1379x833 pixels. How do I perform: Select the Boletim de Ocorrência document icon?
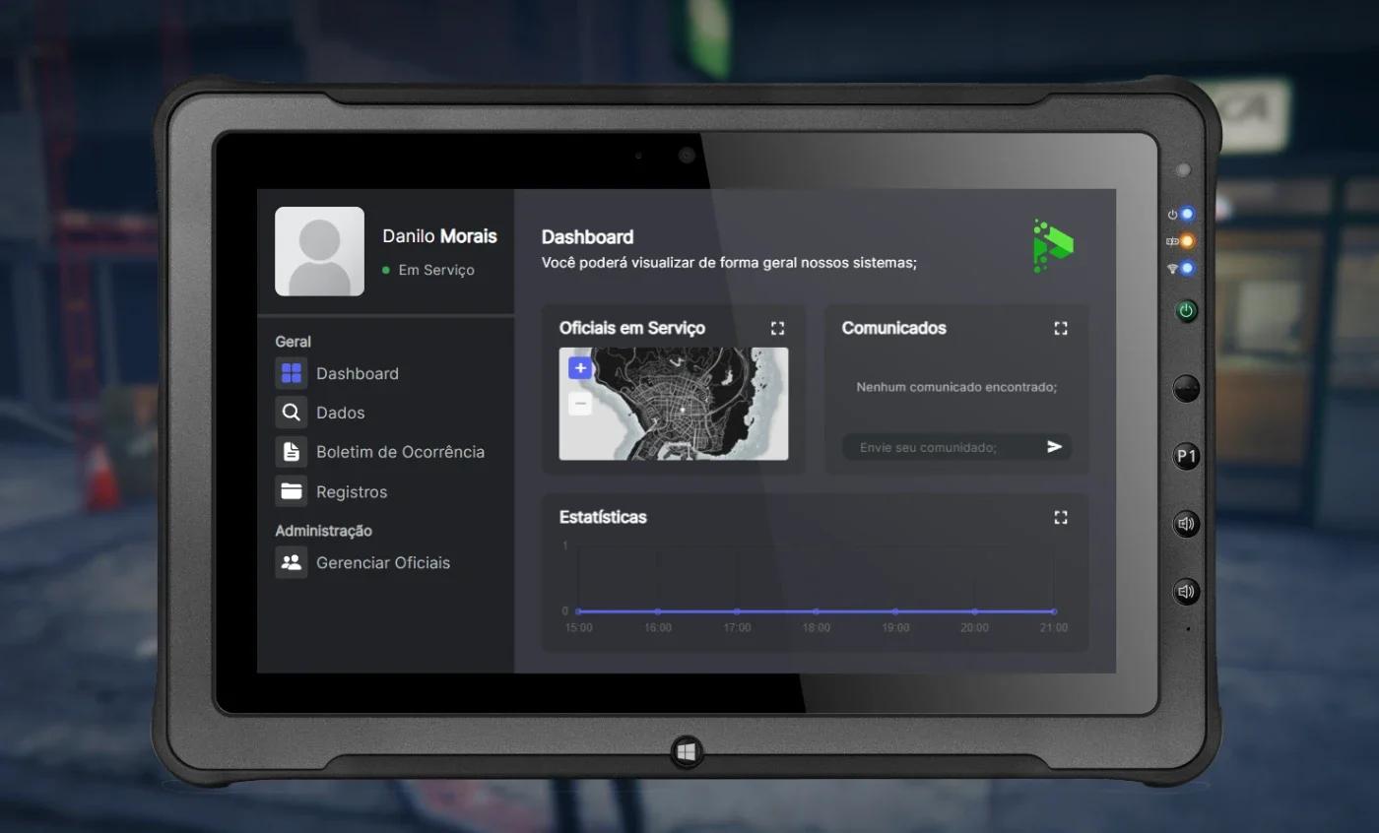292,452
